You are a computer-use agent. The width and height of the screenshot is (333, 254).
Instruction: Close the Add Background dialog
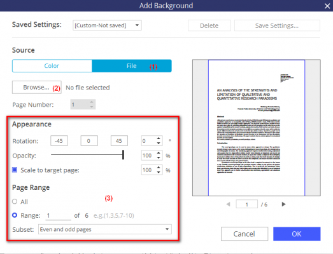(x=327, y=6)
